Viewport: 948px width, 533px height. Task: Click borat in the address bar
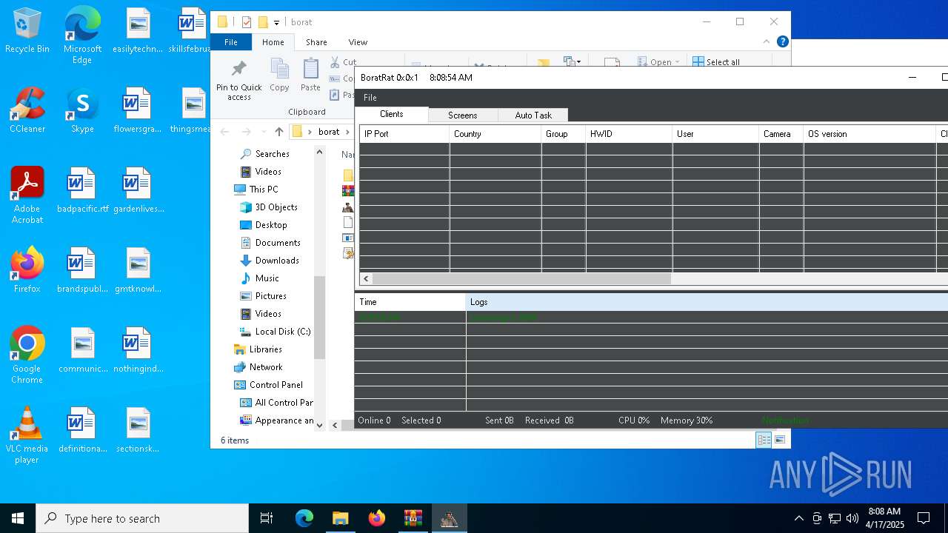329,132
